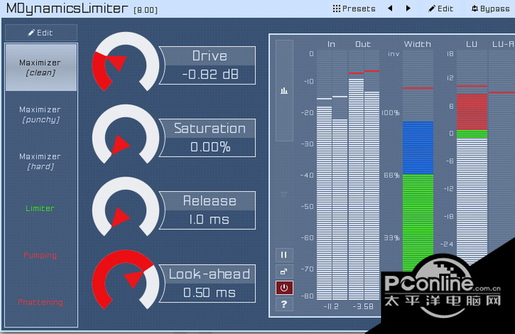Select the Phattening device

(40, 302)
